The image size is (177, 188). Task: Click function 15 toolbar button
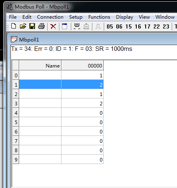point(129,26)
